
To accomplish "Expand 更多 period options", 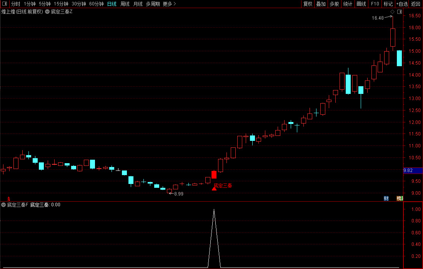I will (169, 4).
